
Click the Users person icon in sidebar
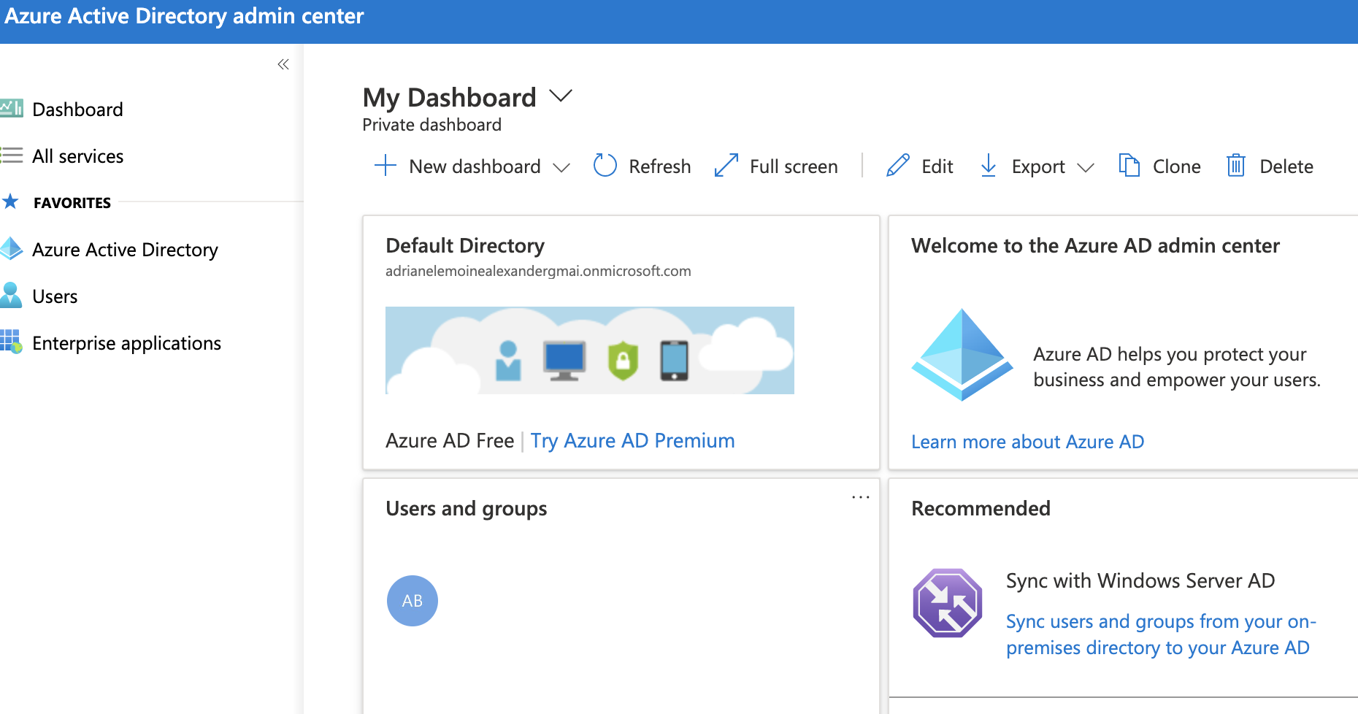[11, 295]
